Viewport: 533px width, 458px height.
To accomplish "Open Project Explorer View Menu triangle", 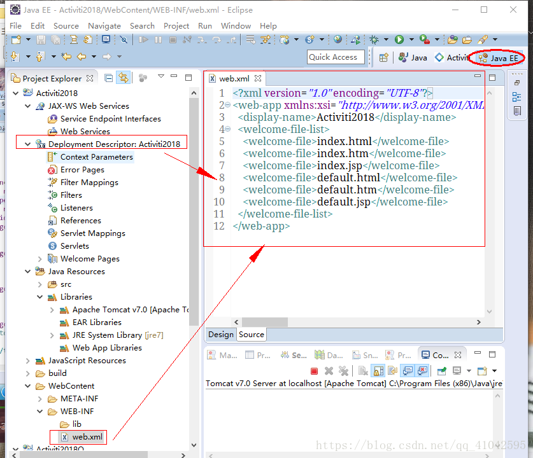I will [x=161, y=76].
